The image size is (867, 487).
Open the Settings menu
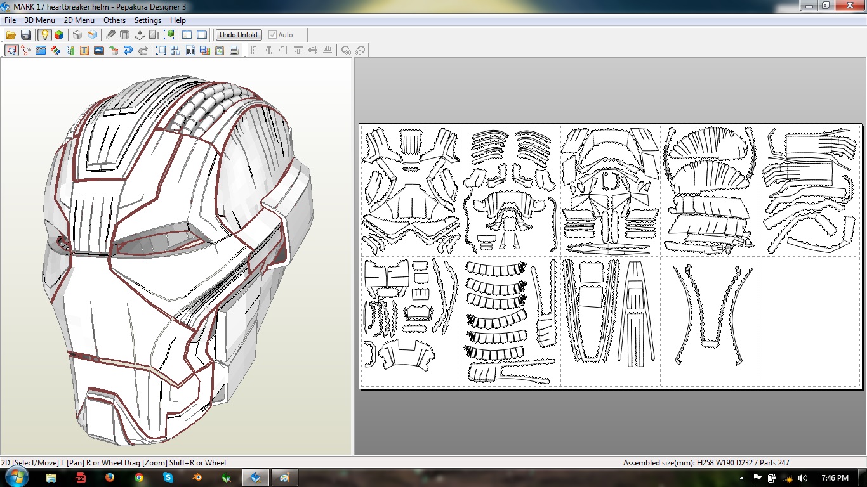148,20
